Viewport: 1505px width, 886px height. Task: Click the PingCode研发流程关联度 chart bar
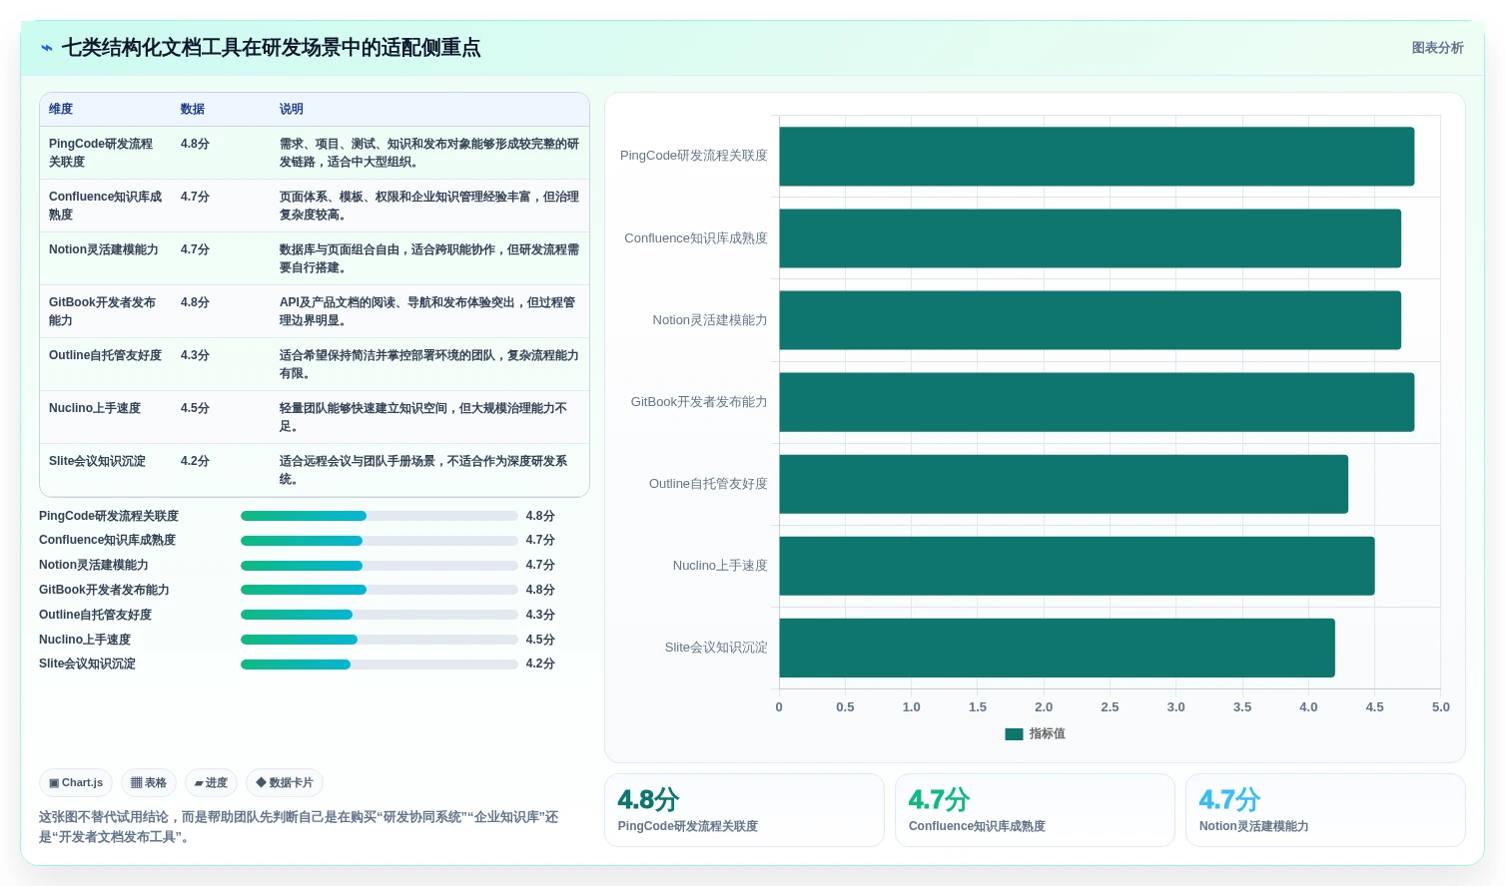[x=1097, y=157]
